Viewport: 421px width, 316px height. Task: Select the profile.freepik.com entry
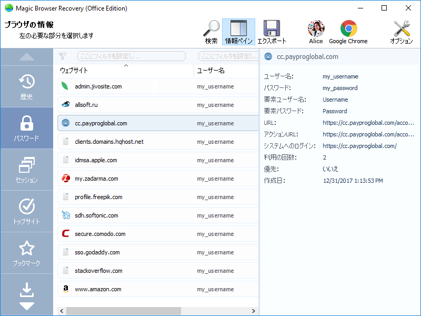(158, 197)
